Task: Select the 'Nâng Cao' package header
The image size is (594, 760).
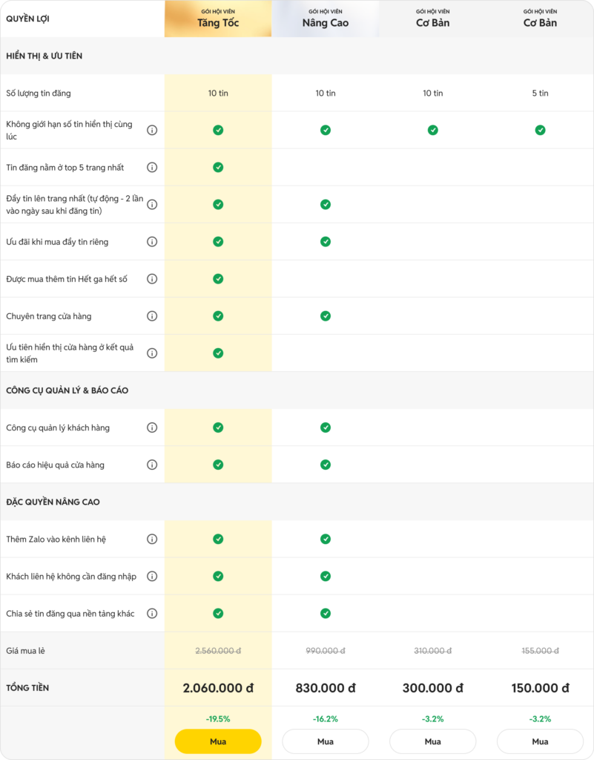Action: pos(326,19)
